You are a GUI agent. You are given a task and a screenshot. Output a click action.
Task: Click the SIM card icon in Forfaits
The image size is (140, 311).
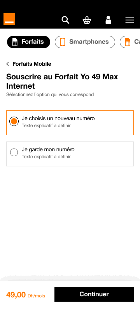15,42
